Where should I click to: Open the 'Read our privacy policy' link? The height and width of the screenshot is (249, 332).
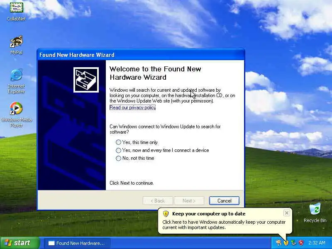click(132, 107)
